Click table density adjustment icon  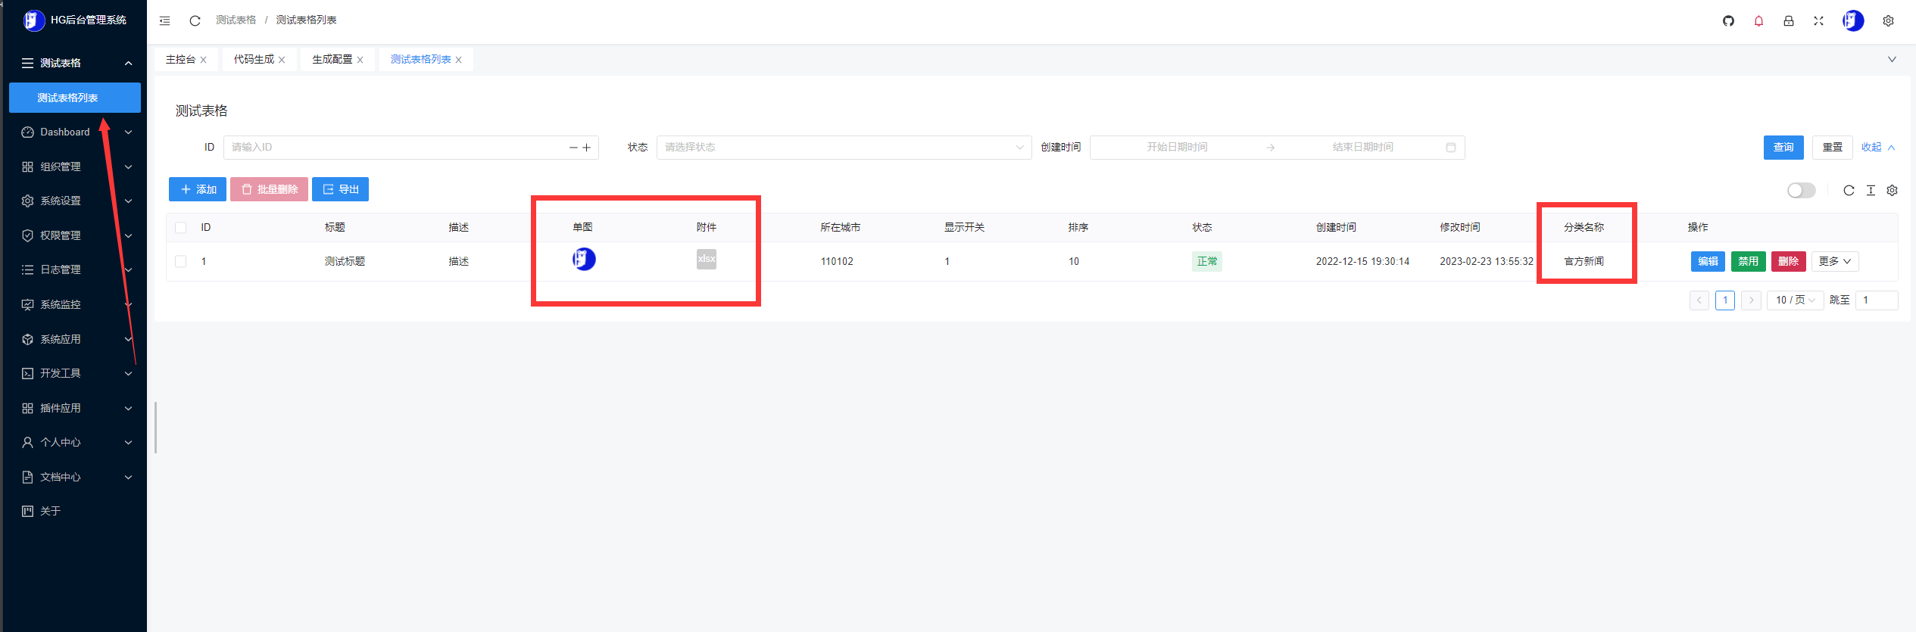tap(1871, 191)
